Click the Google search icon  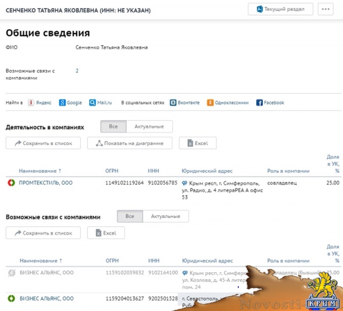62,103
